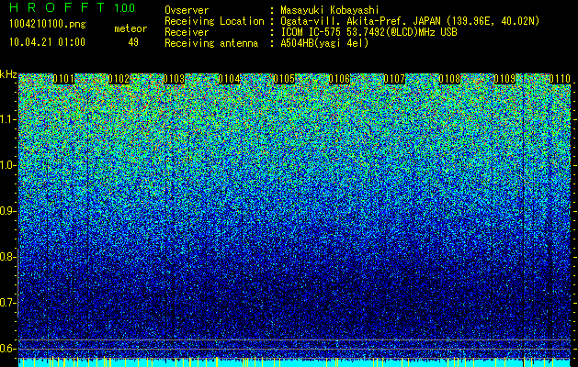This screenshot has height=367, width=578.
Task: Click the 0101 time marker label
Action: point(63,79)
